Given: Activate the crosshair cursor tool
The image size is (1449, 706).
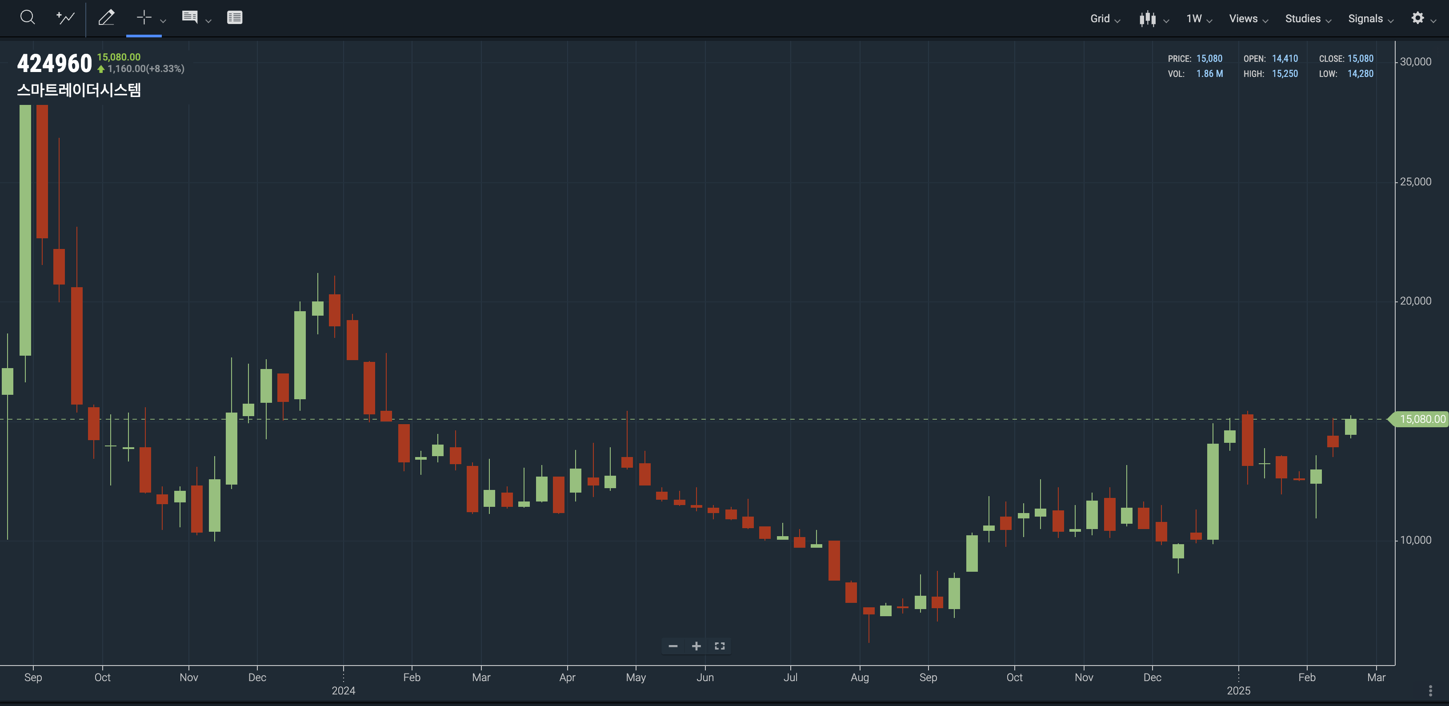Looking at the screenshot, I should point(144,17).
